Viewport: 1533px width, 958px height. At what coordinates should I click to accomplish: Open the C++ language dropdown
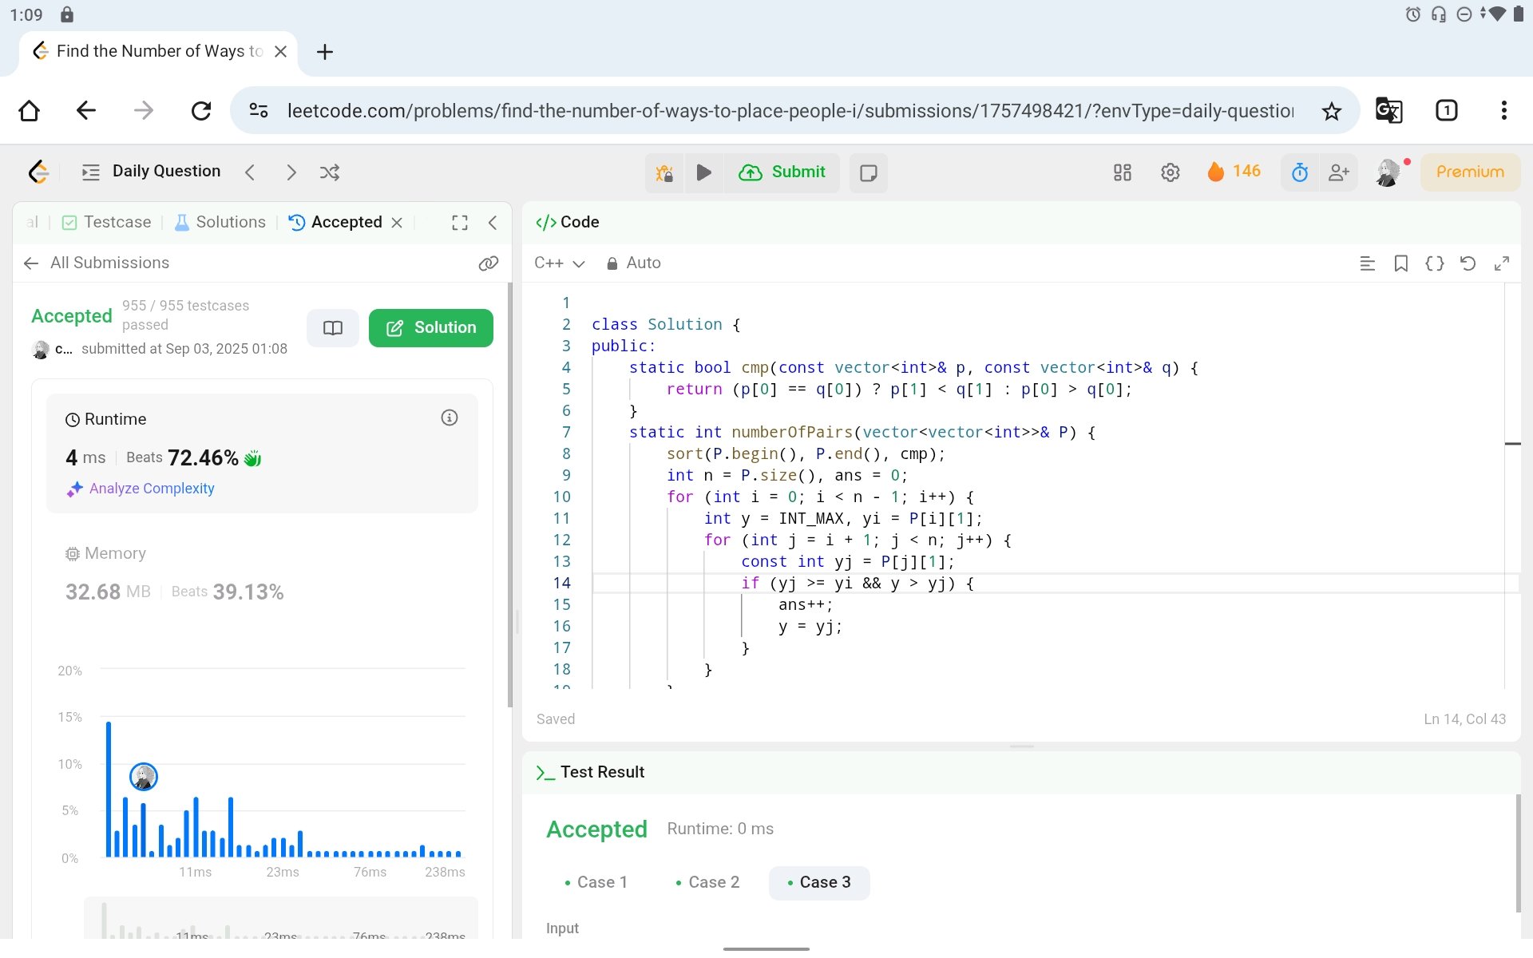click(559, 263)
